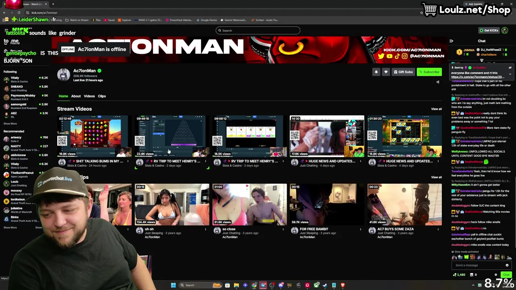Collapse chat using the arrow icon beside Chat
This screenshot has width=516, height=290.
tap(451, 41)
